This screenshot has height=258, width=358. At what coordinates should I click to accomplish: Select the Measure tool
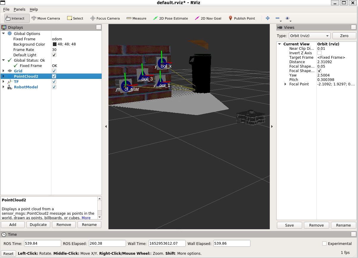[136, 18]
